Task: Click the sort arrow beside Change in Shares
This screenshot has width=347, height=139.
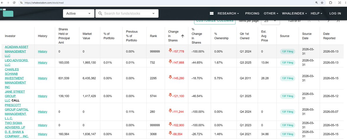Action: (x=182, y=36)
